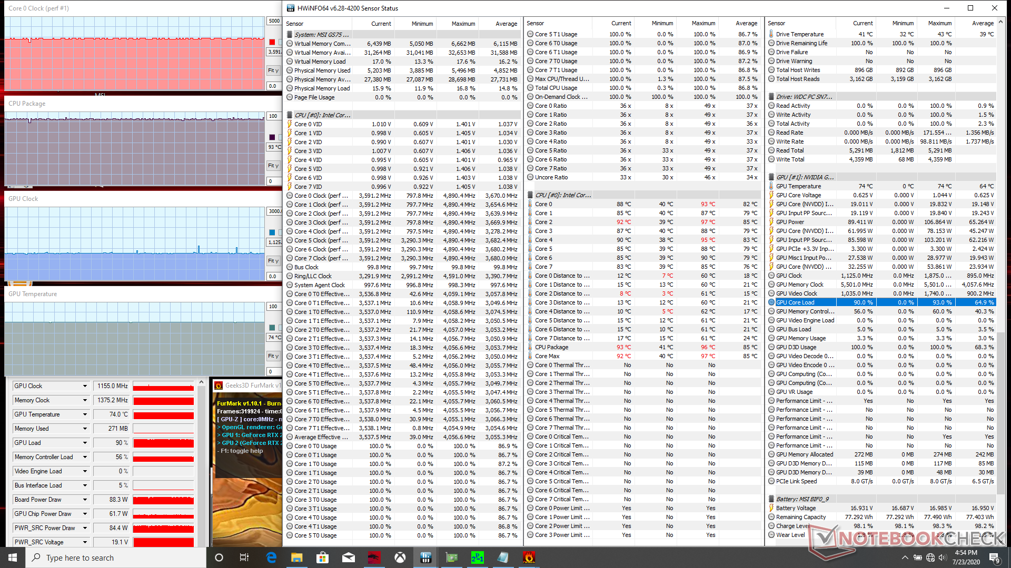Image resolution: width=1011 pixels, height=568 pixels.
Task: Open Board Power Draw sensor dropdown
Action: (85, 500)
